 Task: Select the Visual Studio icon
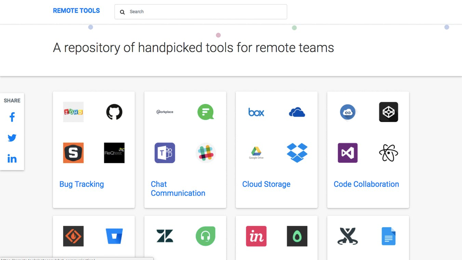pos(347,153)
